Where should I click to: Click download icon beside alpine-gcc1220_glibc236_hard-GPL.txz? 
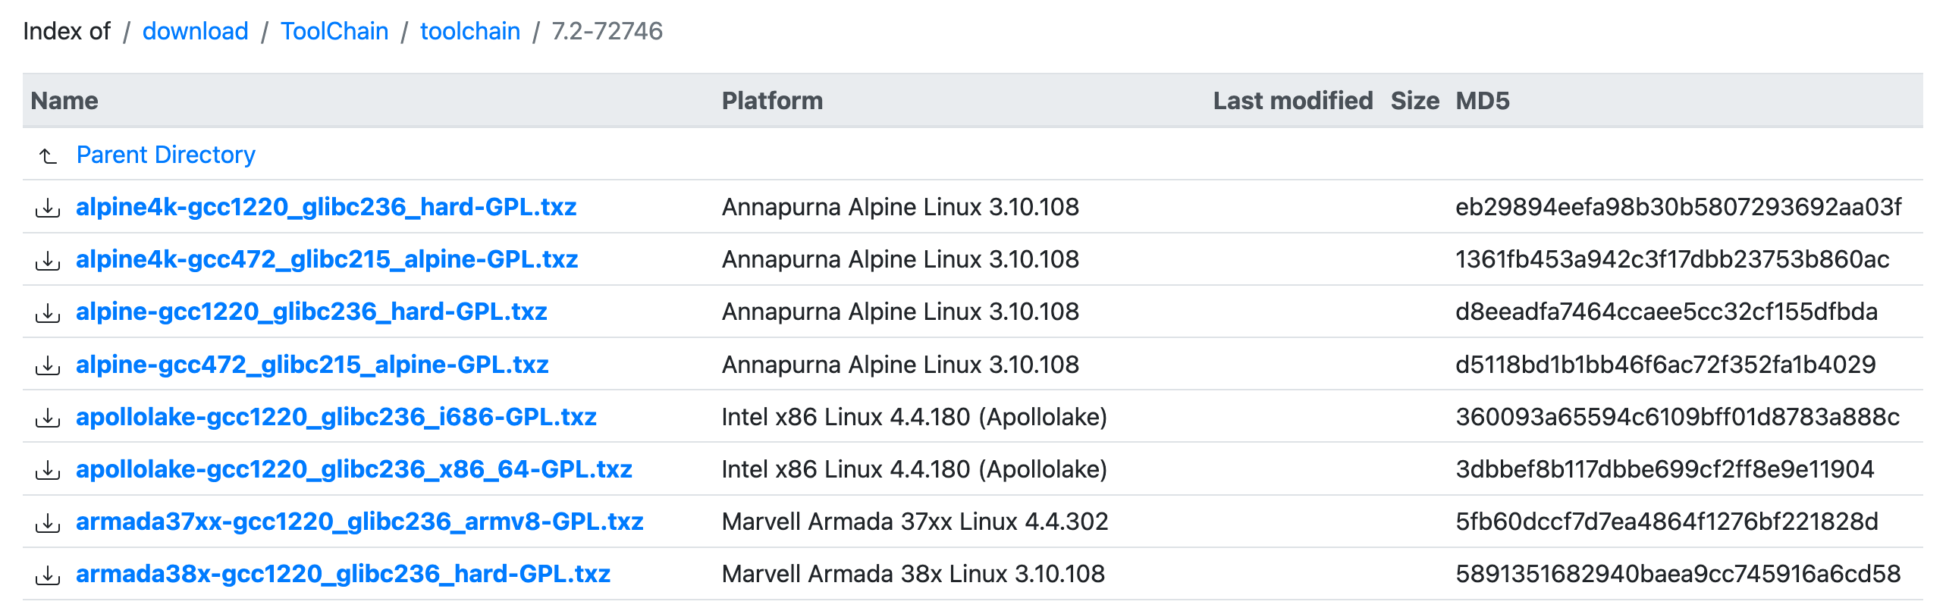point(48,312)
